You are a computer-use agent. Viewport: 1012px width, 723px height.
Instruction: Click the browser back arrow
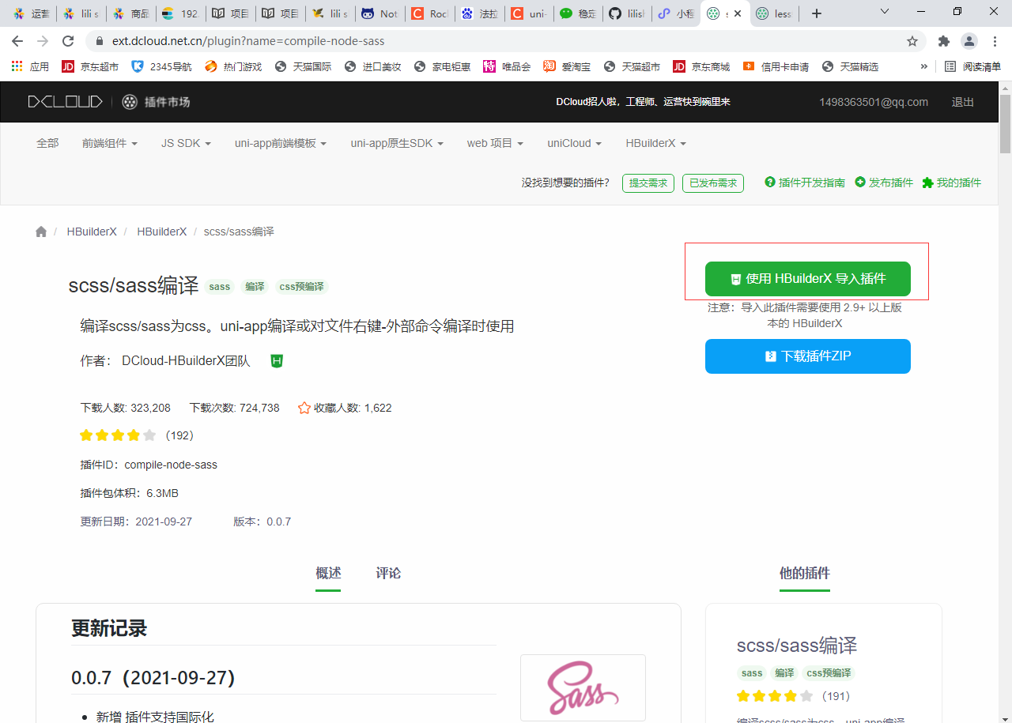click(17, 40)
